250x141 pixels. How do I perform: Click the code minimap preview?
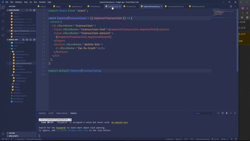(x=224, y=13)
